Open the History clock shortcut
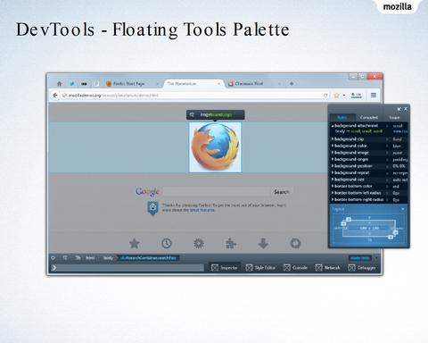 pos(167,244)
